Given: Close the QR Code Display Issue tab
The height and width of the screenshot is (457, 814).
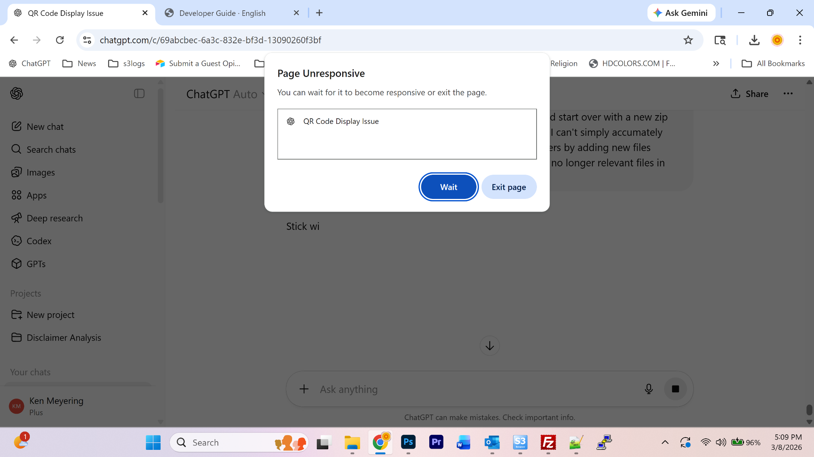Looking at the screenshot, I should pyautogui.click(x=145, y=13).
